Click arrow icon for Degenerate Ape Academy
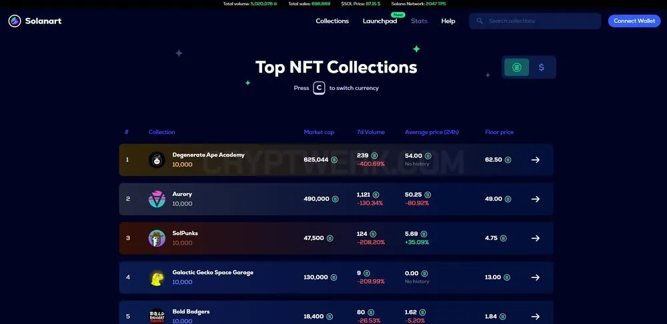Screen dimensions: 667x324 536,160
